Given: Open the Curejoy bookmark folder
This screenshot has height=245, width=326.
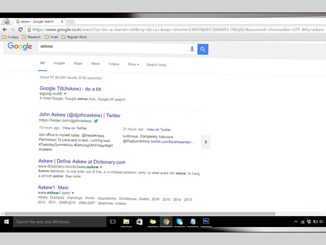Looking at the screenshot, I should [11, 37].
